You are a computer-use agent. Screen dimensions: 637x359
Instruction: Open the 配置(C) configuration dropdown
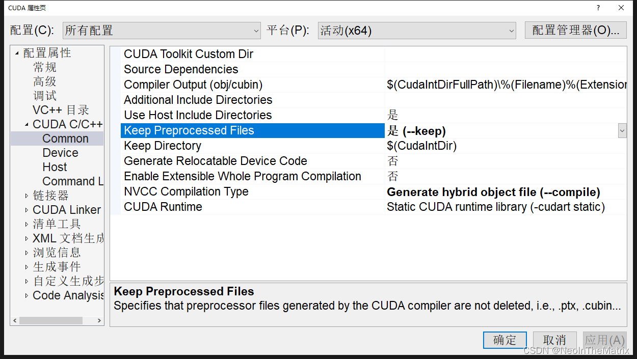(257, 30)
